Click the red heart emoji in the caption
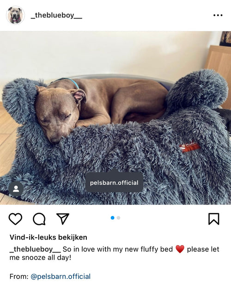 point(180,249)
